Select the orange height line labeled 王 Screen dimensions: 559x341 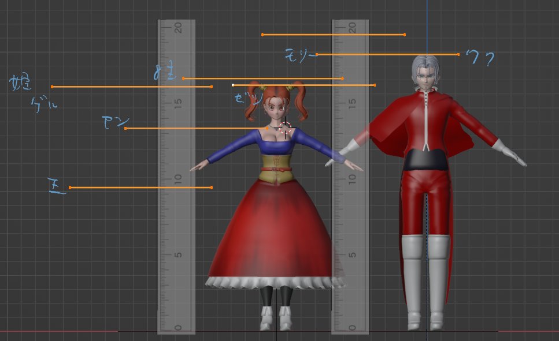141,188
